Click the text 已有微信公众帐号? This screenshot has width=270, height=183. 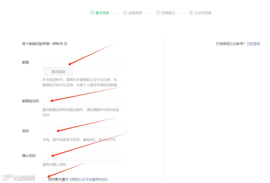pyautogui.click(x=230, y=44)
